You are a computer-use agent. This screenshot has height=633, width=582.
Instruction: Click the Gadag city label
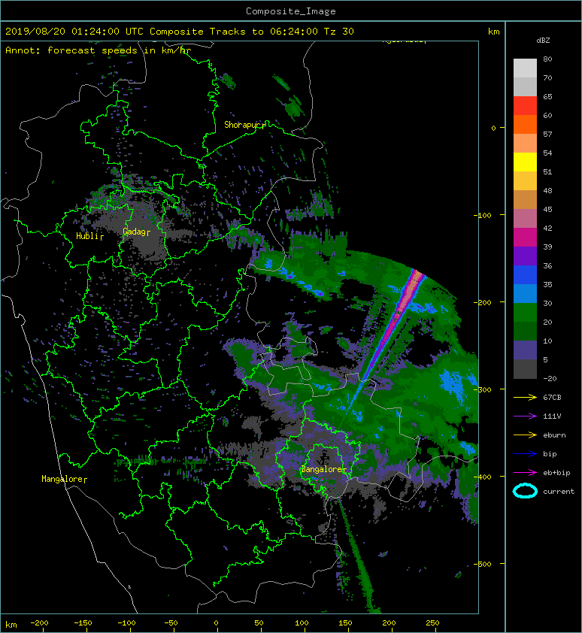[135, 232]
